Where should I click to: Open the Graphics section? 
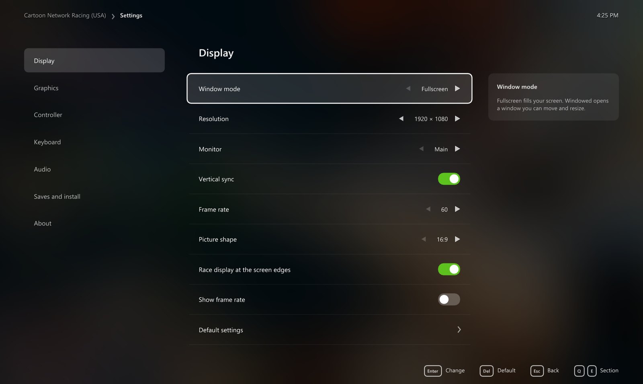point(46,88)
